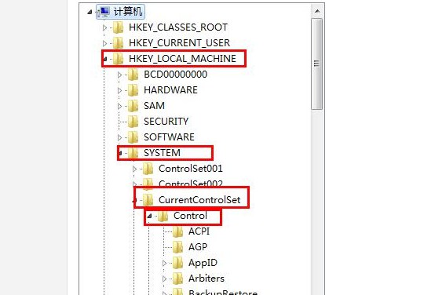Select the SECURITY key text
The width and height of the screenshot is (435, 295).
(166, 122)
